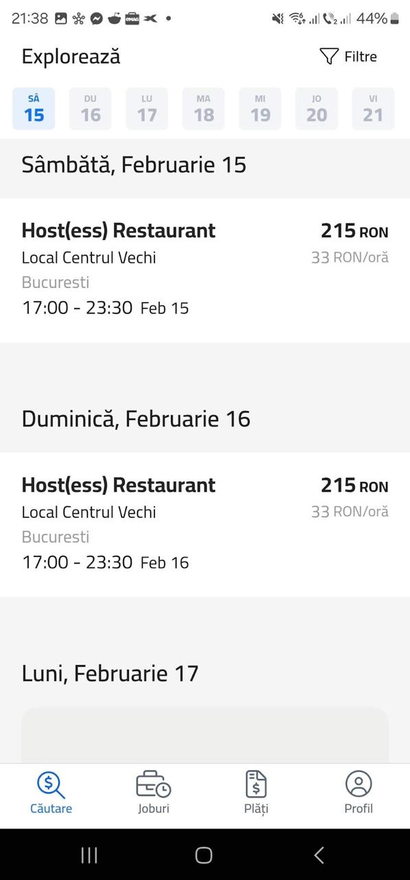This screenshot has height=880, width=410.
Task: Select Sunday 16 date chip
Action: (x=91, y=109)
